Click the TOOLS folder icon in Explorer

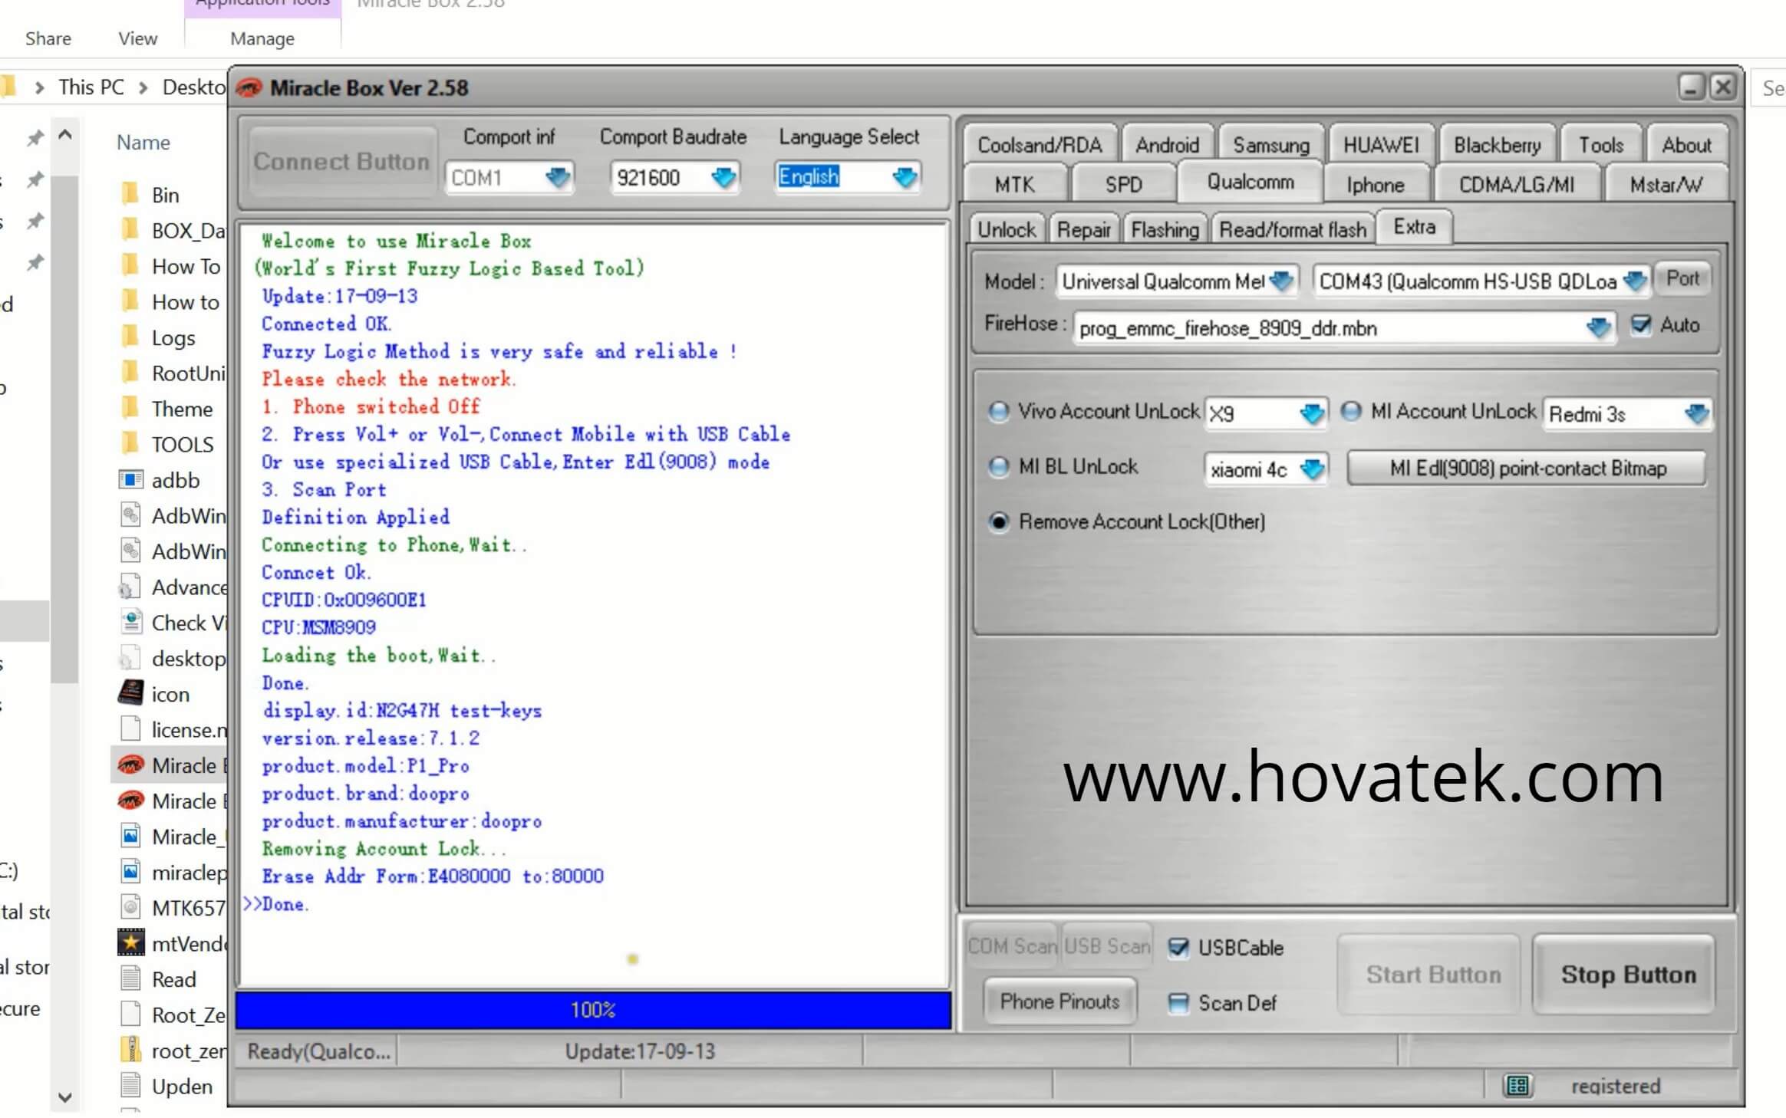click(x=130, y=444)
